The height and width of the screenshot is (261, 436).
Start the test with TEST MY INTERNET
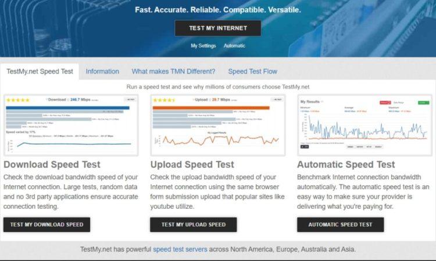pyautogui.click(x=218, y=28)
